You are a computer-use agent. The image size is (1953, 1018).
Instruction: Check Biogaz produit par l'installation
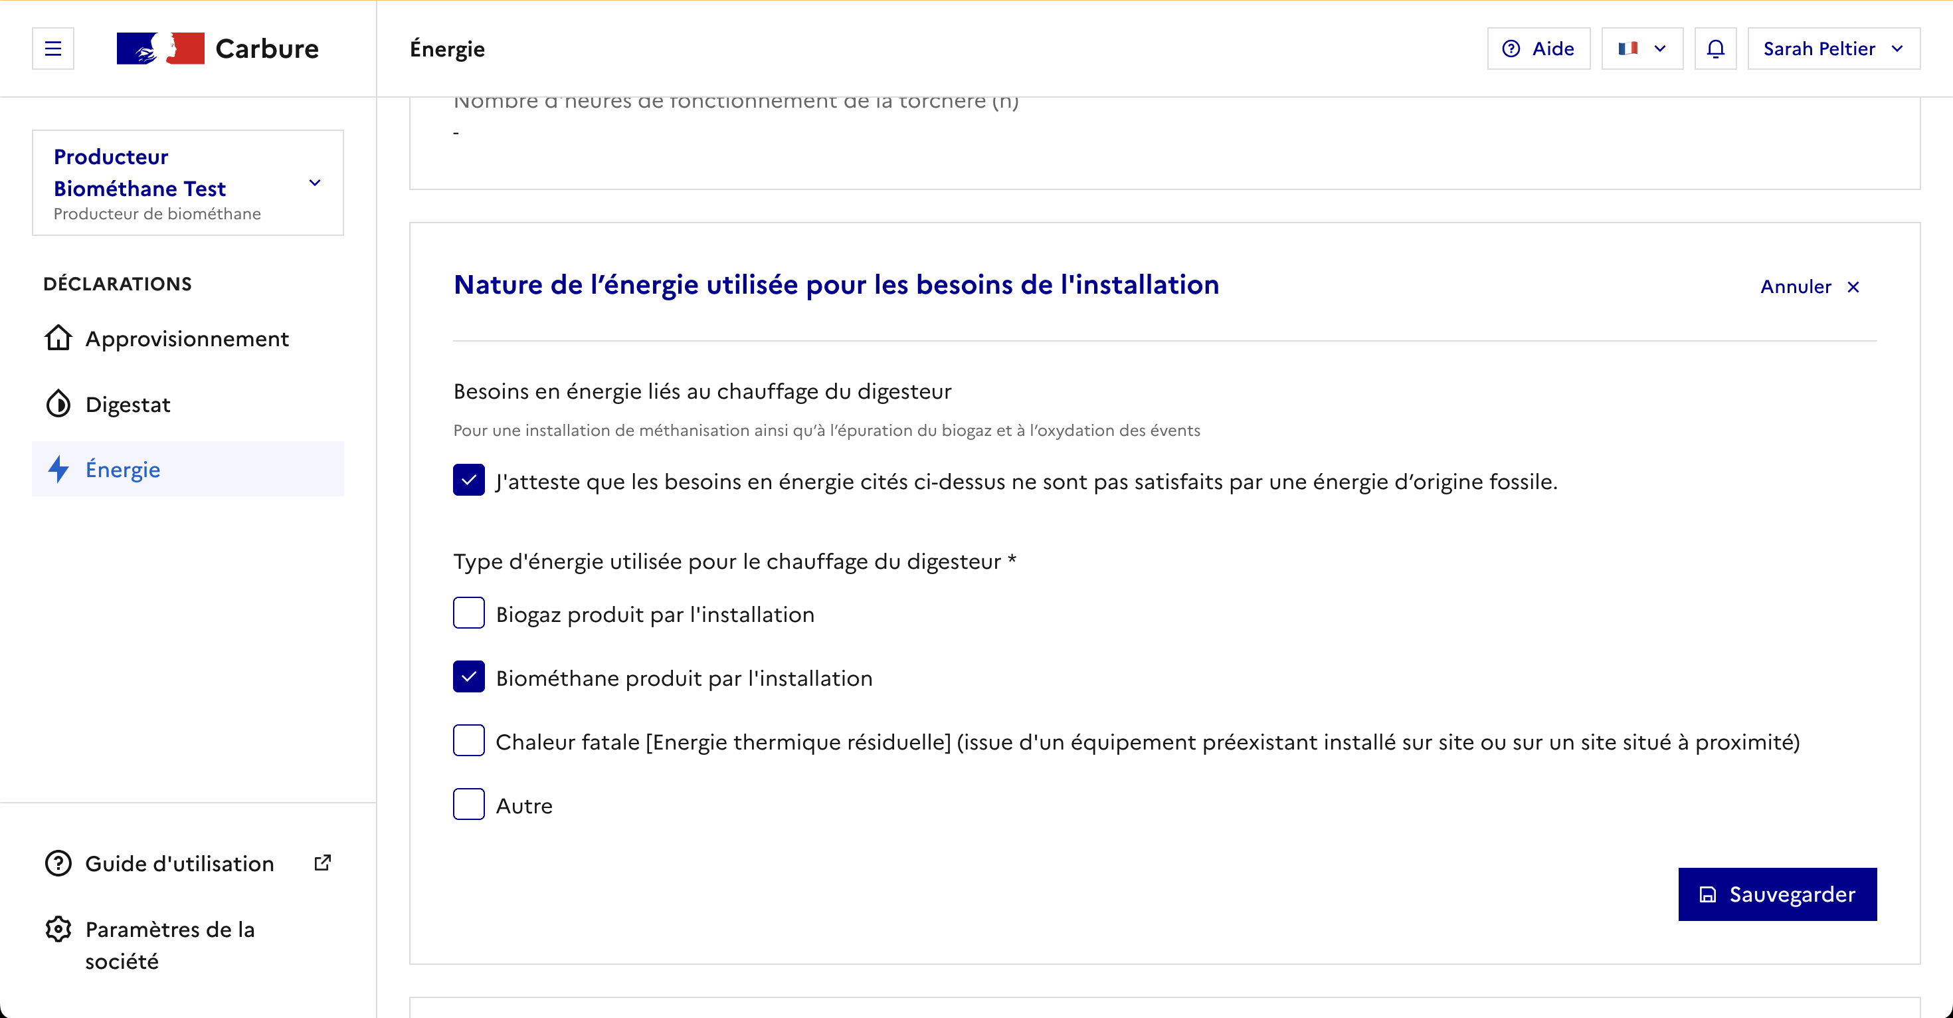tap(468, 613)
